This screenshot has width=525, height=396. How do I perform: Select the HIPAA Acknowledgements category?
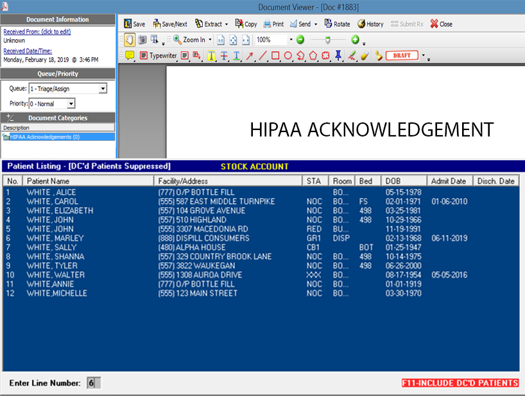point(44,136)
